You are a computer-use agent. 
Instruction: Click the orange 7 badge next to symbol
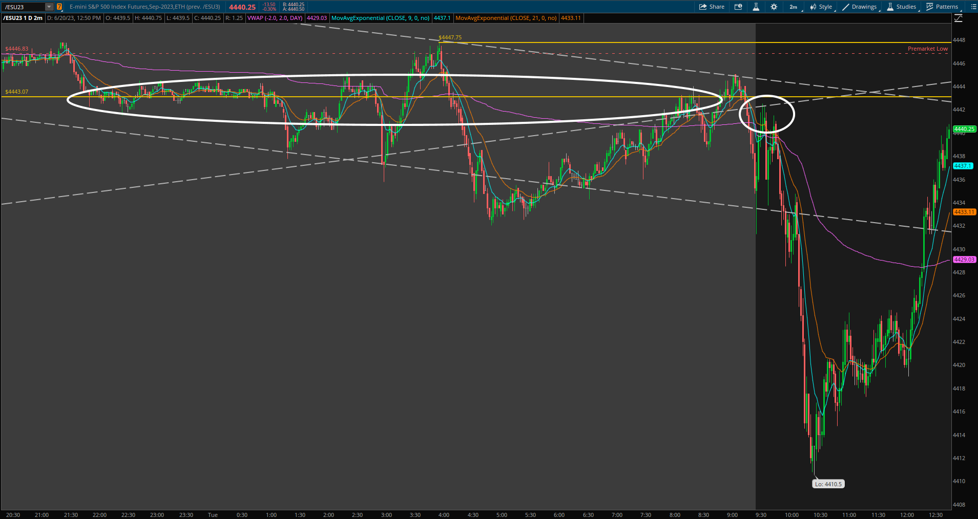[59, 7]
